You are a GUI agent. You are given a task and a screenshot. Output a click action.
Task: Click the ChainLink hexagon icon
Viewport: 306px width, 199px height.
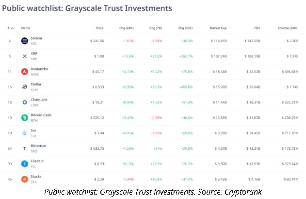[x=25, y=102]
